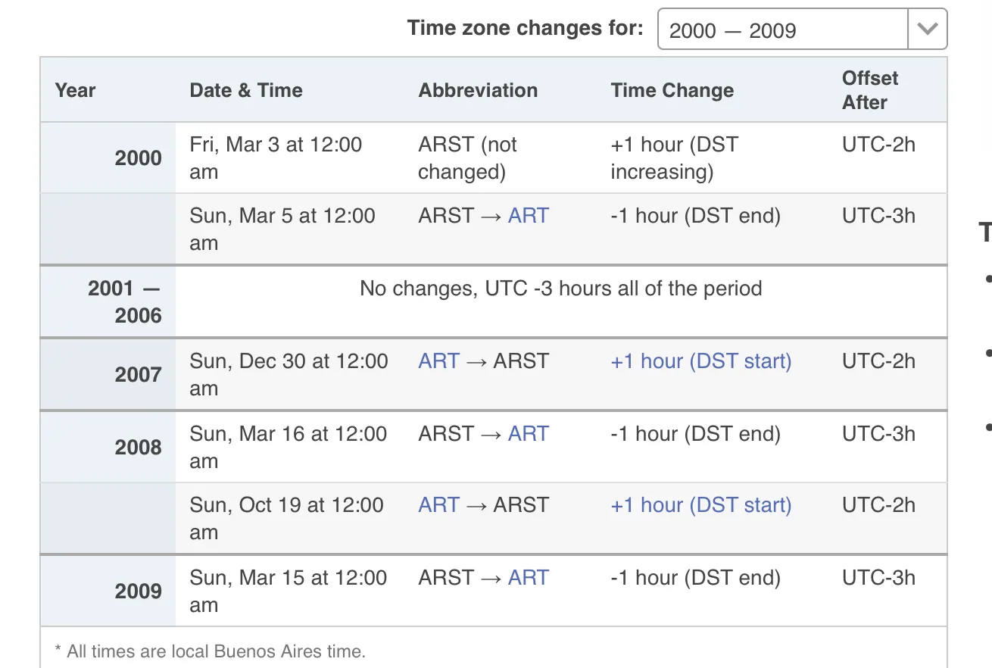
Task: Click the 2009 year row label
Action: point(138,592)
